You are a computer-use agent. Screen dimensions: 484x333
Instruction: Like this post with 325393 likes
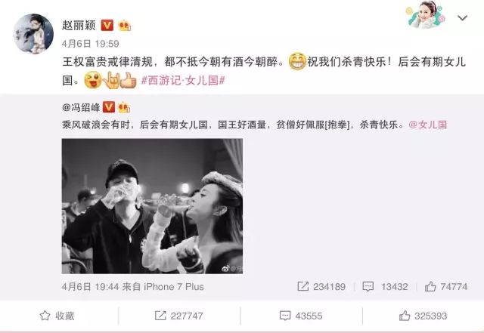[x=423, y=316]
